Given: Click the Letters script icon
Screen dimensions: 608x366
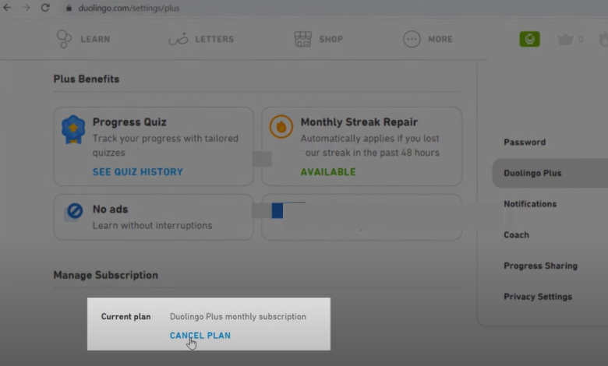Looking at the screenshot, I should coord(179,39).
